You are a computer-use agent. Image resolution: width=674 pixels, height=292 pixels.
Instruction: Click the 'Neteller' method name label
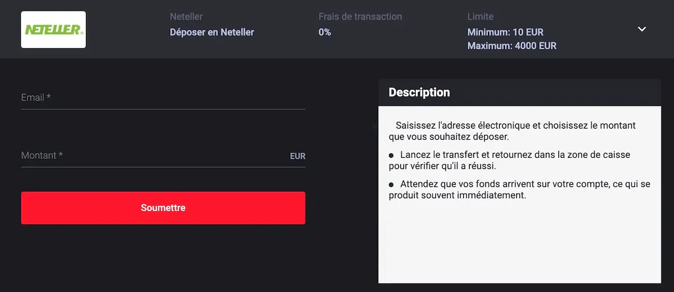(186, 17)
